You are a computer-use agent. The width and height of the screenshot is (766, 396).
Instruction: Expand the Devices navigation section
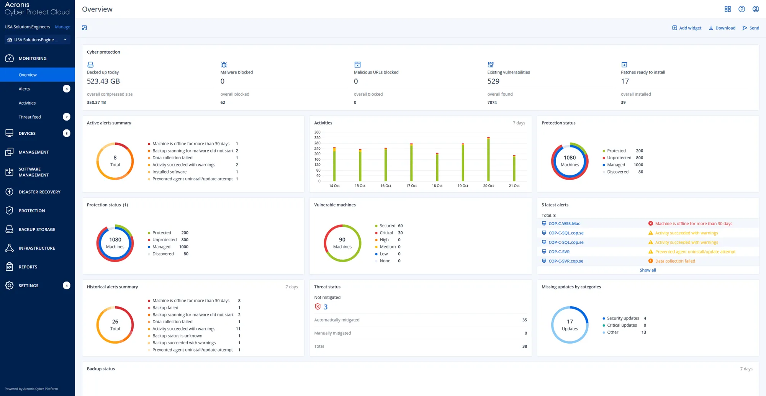[x=27, y=133]
